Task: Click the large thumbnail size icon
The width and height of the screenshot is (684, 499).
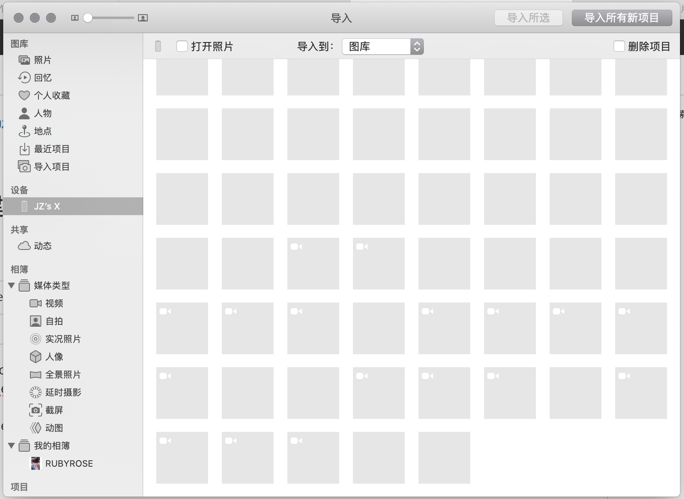Action: point(143,18)
